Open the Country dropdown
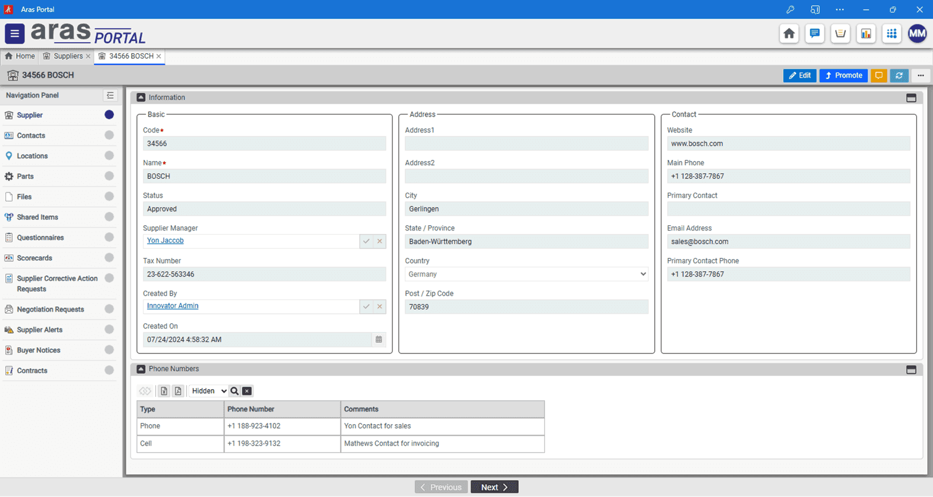 click(x=527, y=274)
